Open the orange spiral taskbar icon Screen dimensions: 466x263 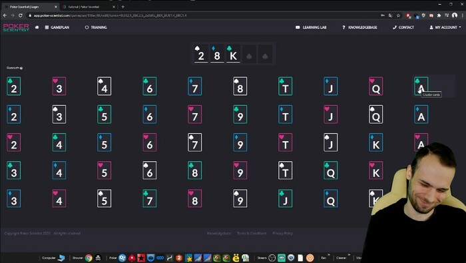pyautogui.click(x=310, y=258)
